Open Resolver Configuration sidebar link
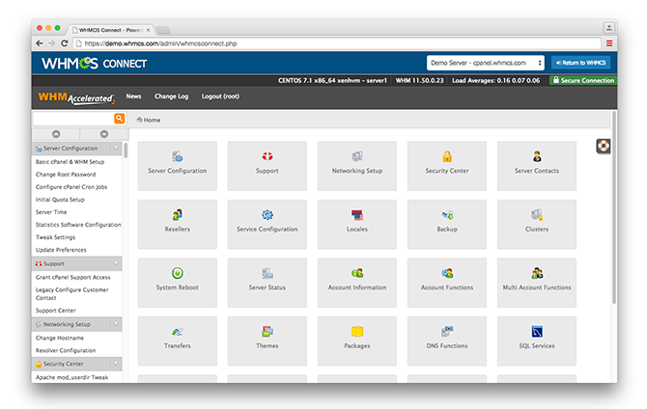Image resolution: width=647 pixels, height=409 pixels. [x=66, y=350]
